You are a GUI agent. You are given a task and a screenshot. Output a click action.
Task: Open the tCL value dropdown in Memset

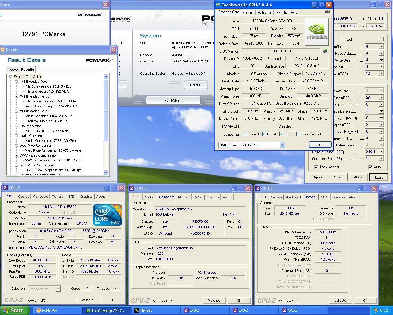pos(381,46)
